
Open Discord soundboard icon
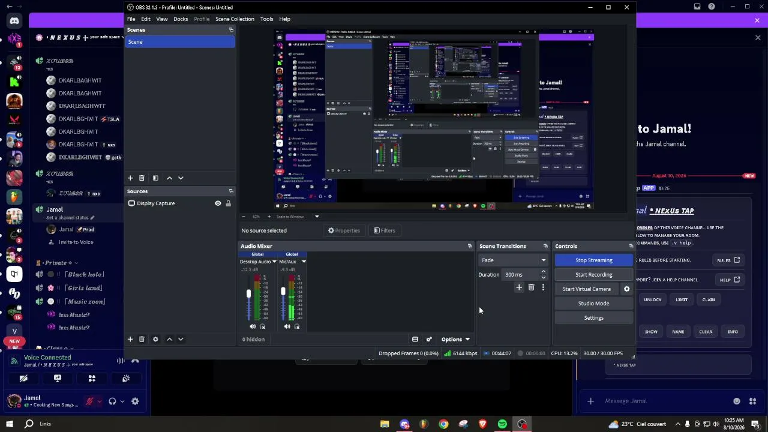tap(126, 379)
